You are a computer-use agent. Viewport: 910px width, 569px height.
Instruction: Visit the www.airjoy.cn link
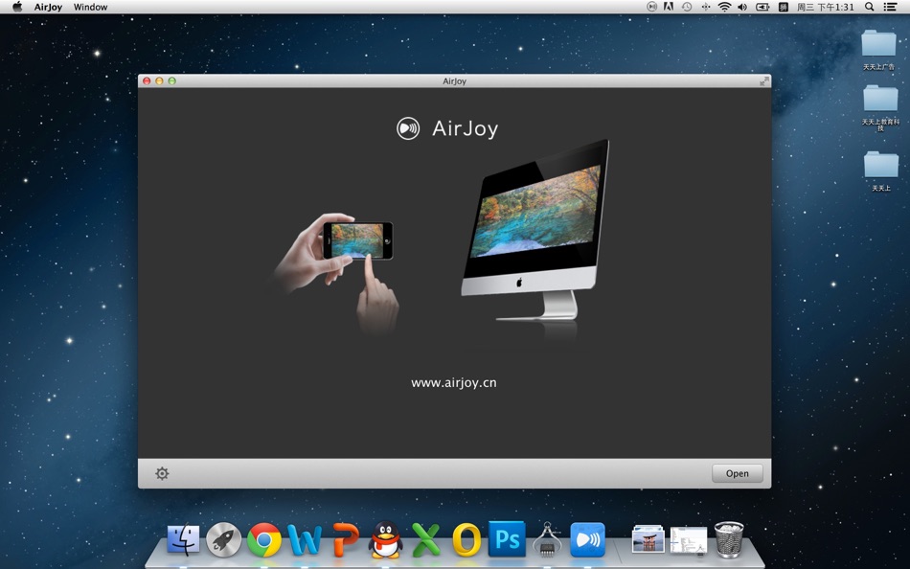[x=454, y=382]
